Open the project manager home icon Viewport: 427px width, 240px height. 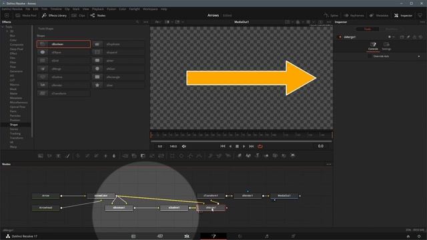[x=408, y=237]
